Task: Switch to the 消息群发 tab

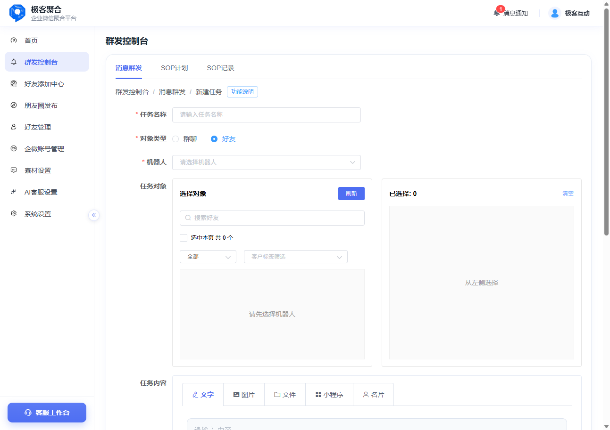Action: pos(129,68)
